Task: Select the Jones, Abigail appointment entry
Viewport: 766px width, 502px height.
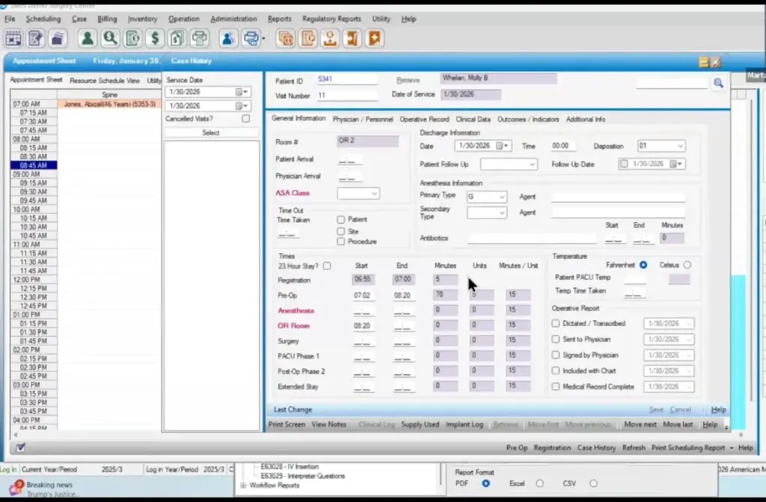Action: click(109, 104)
